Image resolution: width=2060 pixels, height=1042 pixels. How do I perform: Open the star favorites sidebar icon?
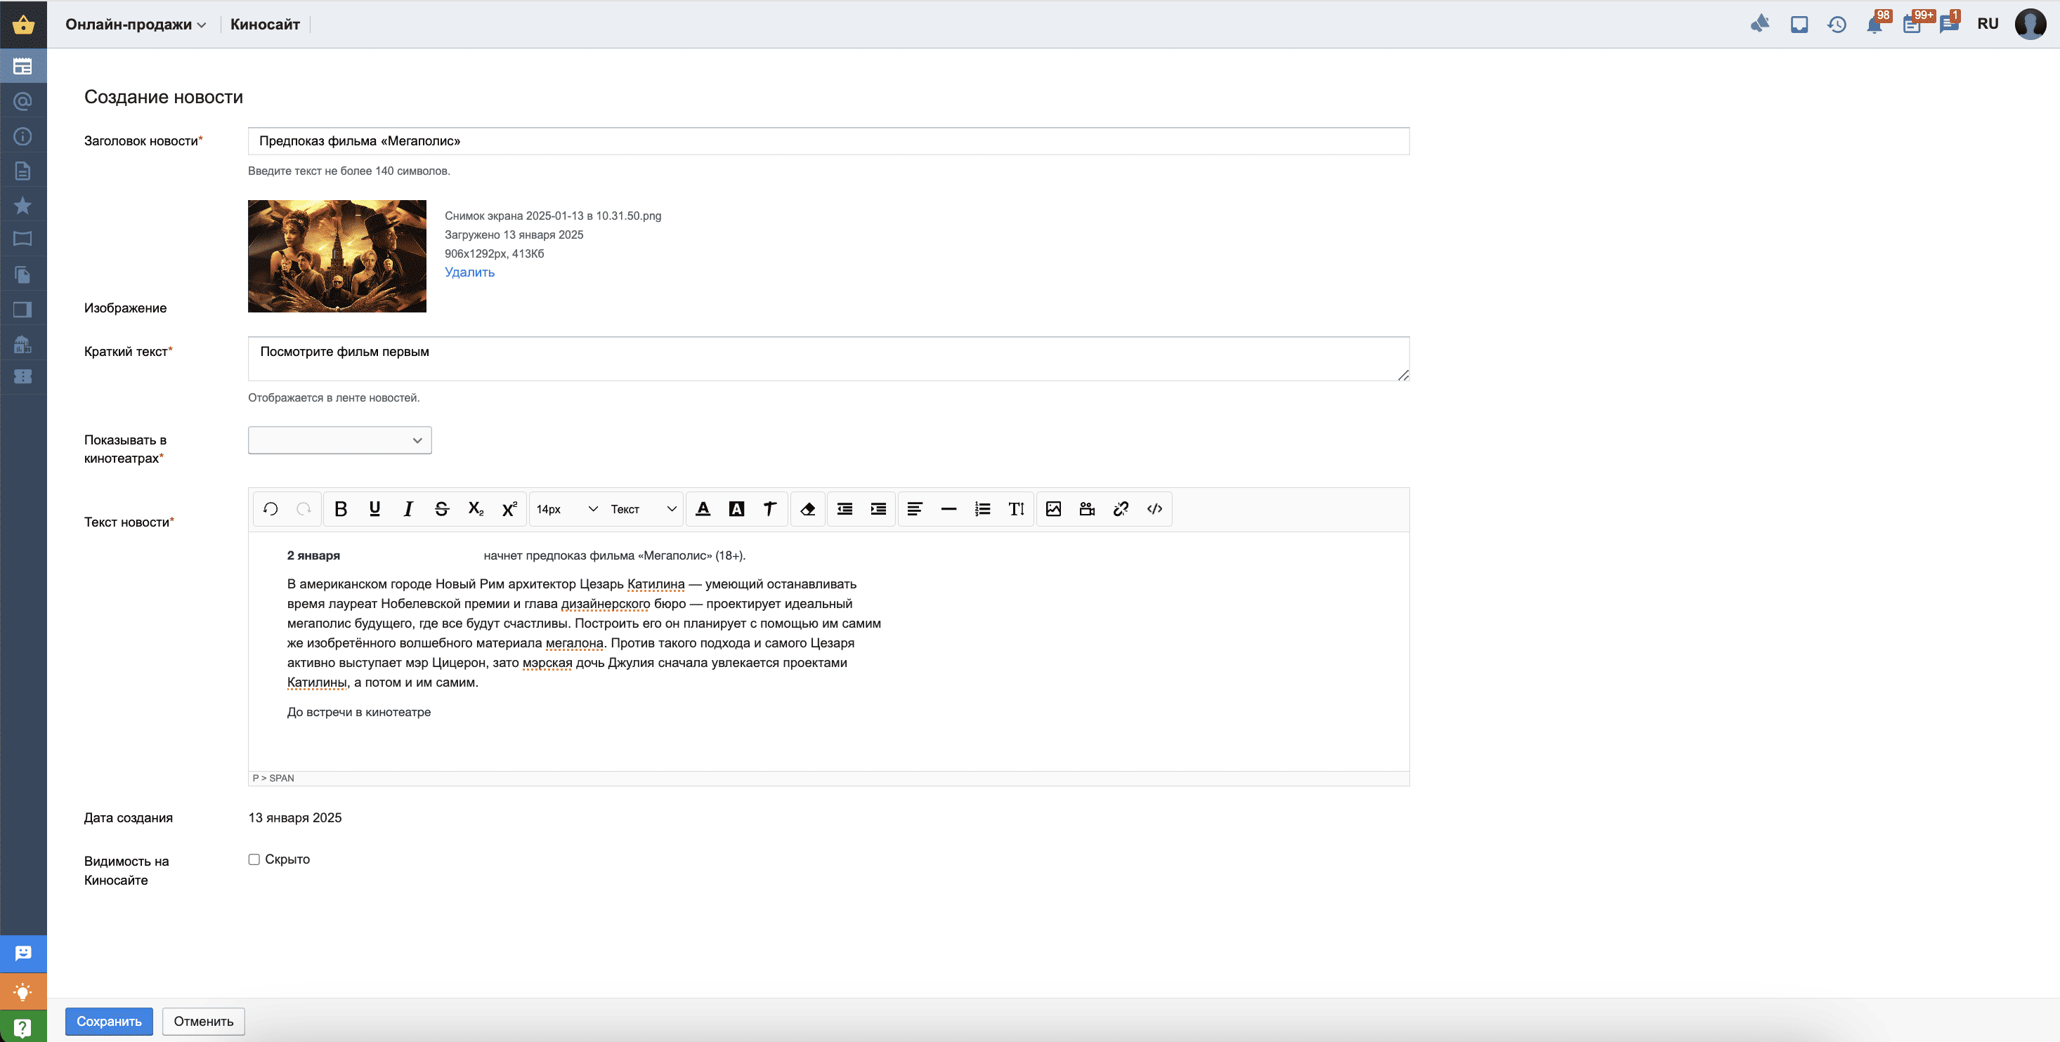pos(23,205)
